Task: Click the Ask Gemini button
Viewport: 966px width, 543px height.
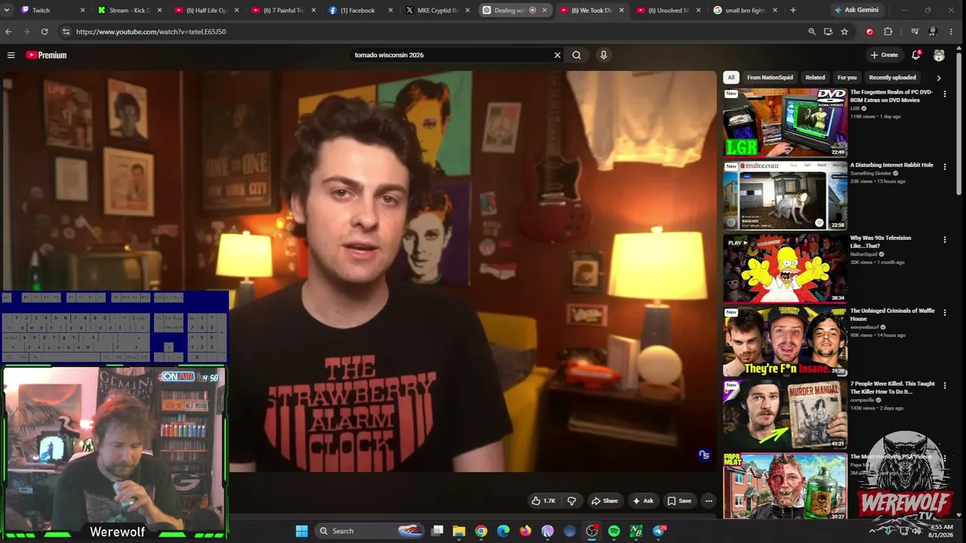Action: [x=856, y=11]
